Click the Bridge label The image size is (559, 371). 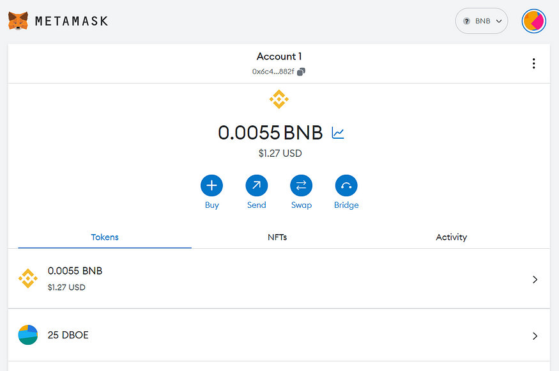pos(346,205)
